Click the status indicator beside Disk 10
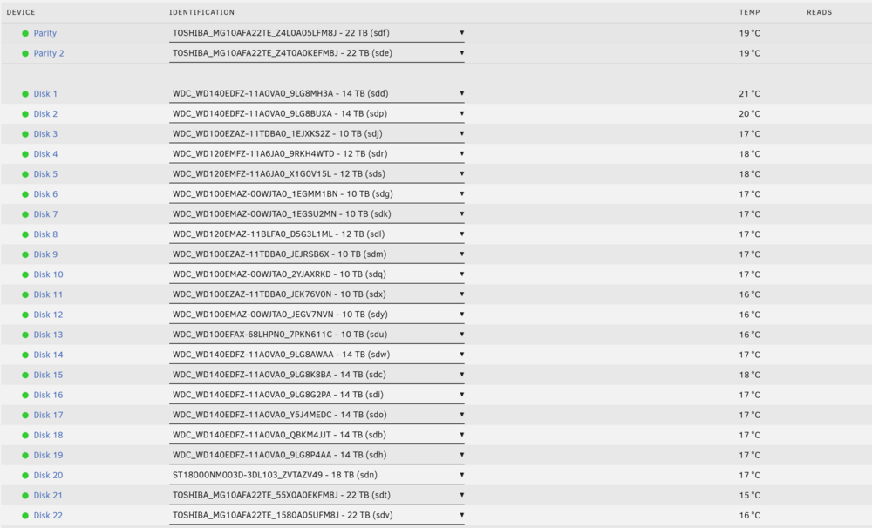 click(25, 274)
